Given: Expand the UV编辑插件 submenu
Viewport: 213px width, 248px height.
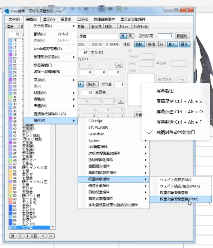Looking at the screenshot, I should click(x=114, y=147).
